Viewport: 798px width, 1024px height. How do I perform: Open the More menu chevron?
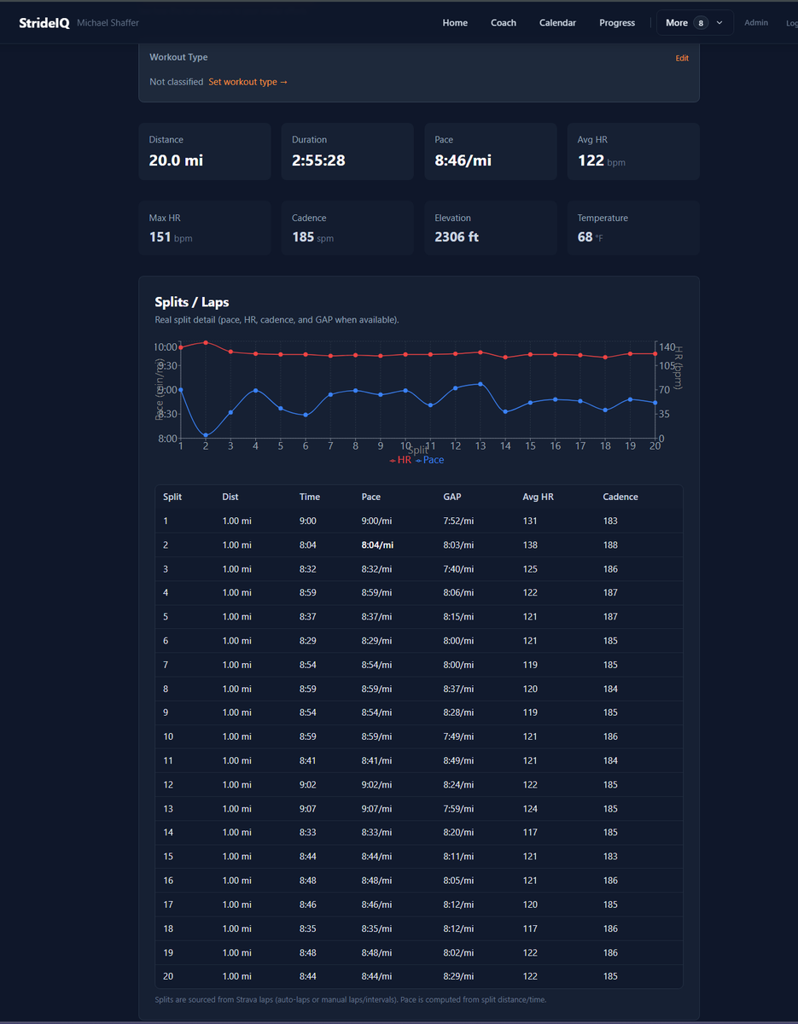[x=718, y=22]
